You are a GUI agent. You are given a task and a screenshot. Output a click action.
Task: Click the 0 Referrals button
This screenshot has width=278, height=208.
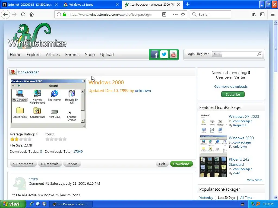(x=50, y=164)
